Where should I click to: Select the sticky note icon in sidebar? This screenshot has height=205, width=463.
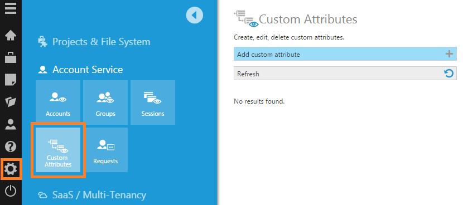(11, 80)
